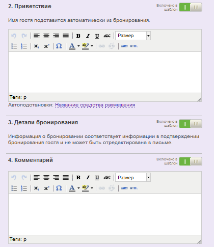
Task: Insert link in the Приветствие editor
Action: pyautogui.click(x=102, y=46)
